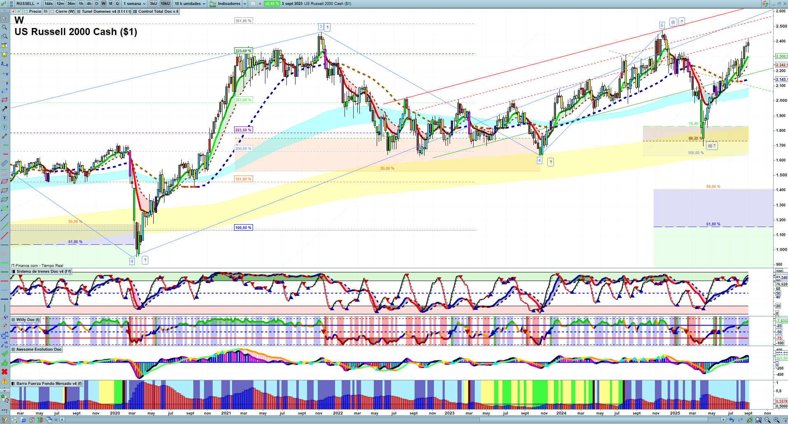Select the quarterly Q timeframe button
Screen dimensions: 788x424
point(117,4)
